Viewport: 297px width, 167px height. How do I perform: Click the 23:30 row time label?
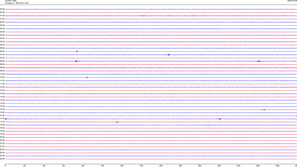pos(2,159)
